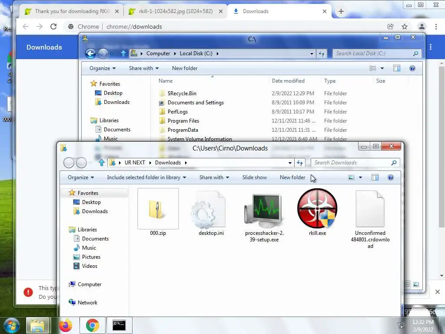Change view icon in Downloads window
This screenshot has width=445, height=334.
tap(351, 177)
